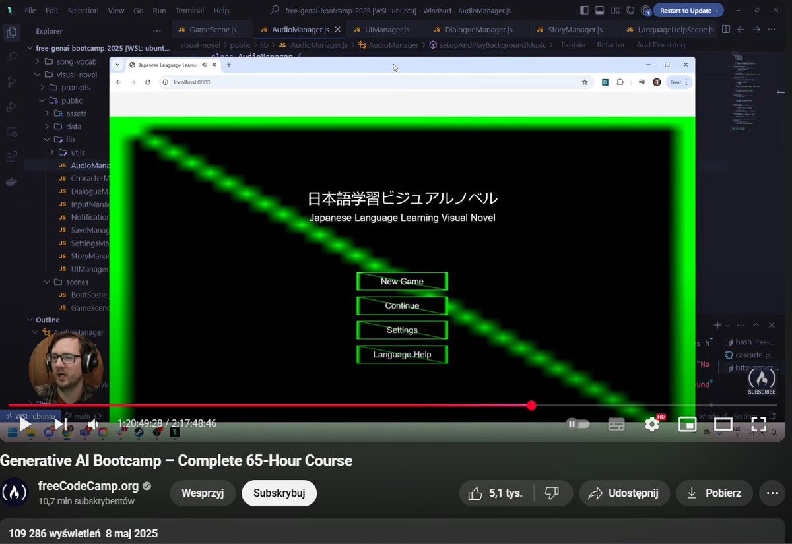The width and height of the screenshot is (792, 544).
Task: Switch to miniplayer mode
Action: [688, 424]
